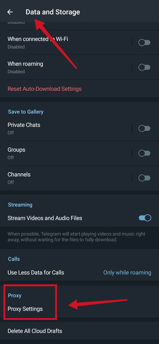The height and width of the screenshot is (344, 159).
Task: Enable Save to Gallery for Groups switch
Action: tap(144, 153)
